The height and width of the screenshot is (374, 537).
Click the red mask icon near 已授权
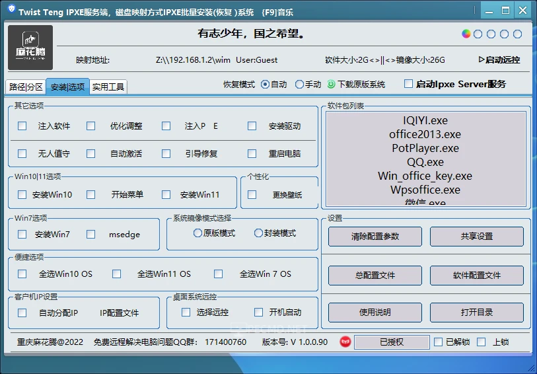point(345,342)
